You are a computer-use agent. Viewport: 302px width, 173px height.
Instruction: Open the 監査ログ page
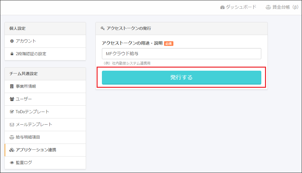point(45,163)
